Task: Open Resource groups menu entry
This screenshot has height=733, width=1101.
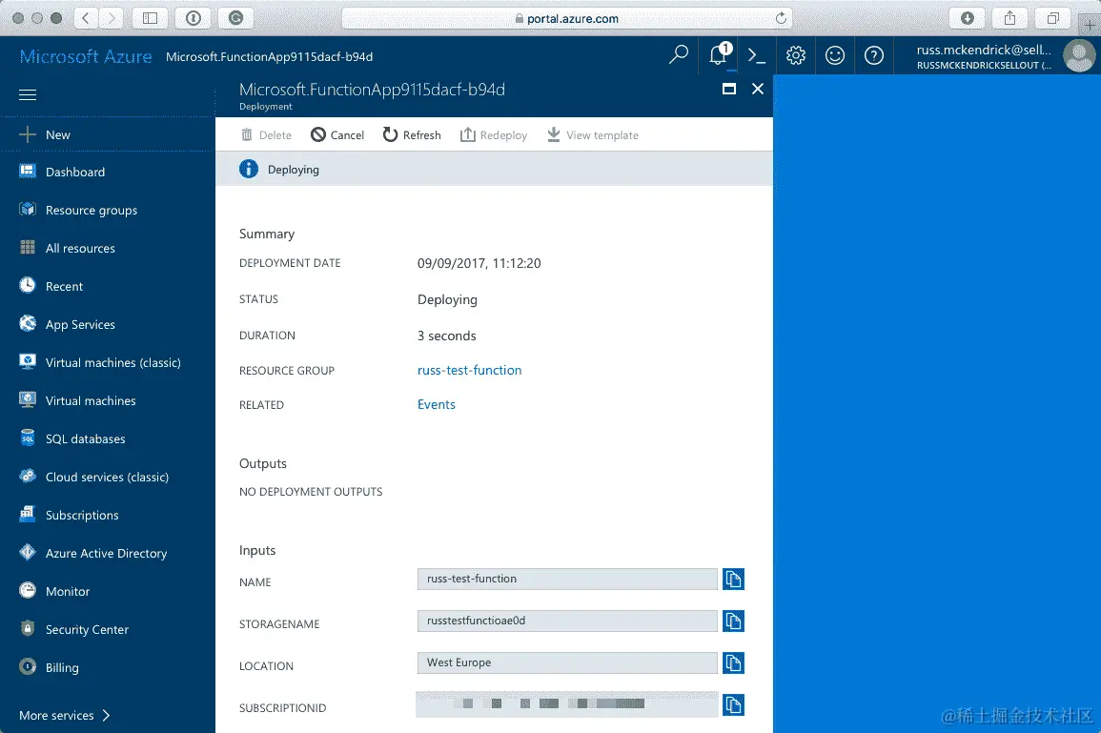Action: click(x=92, y=210)
